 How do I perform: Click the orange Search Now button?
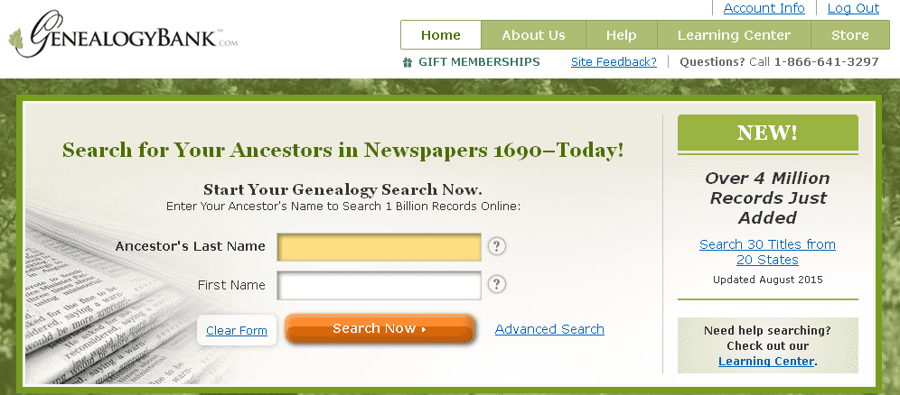pyautogui.click(x=380, y=328)
